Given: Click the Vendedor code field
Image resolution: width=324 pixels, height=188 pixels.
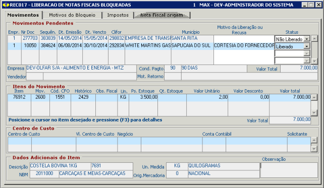Looking at the screenshot, I should [x=35, y=77].
